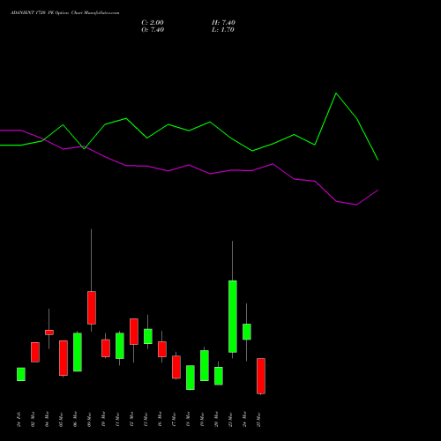
Task: Click the 24 Mar date label
Action: pyautogui.click(x=244, y=419)
